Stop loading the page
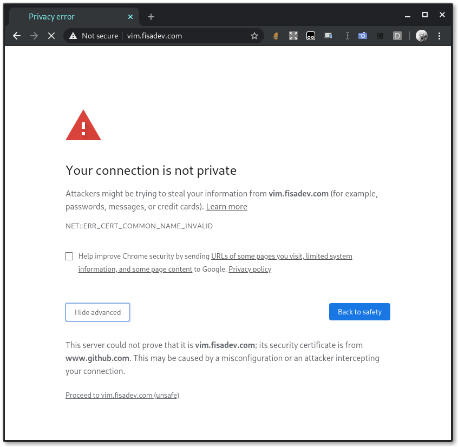The height and width of the screenshot is (447, 458). (51, 36)
